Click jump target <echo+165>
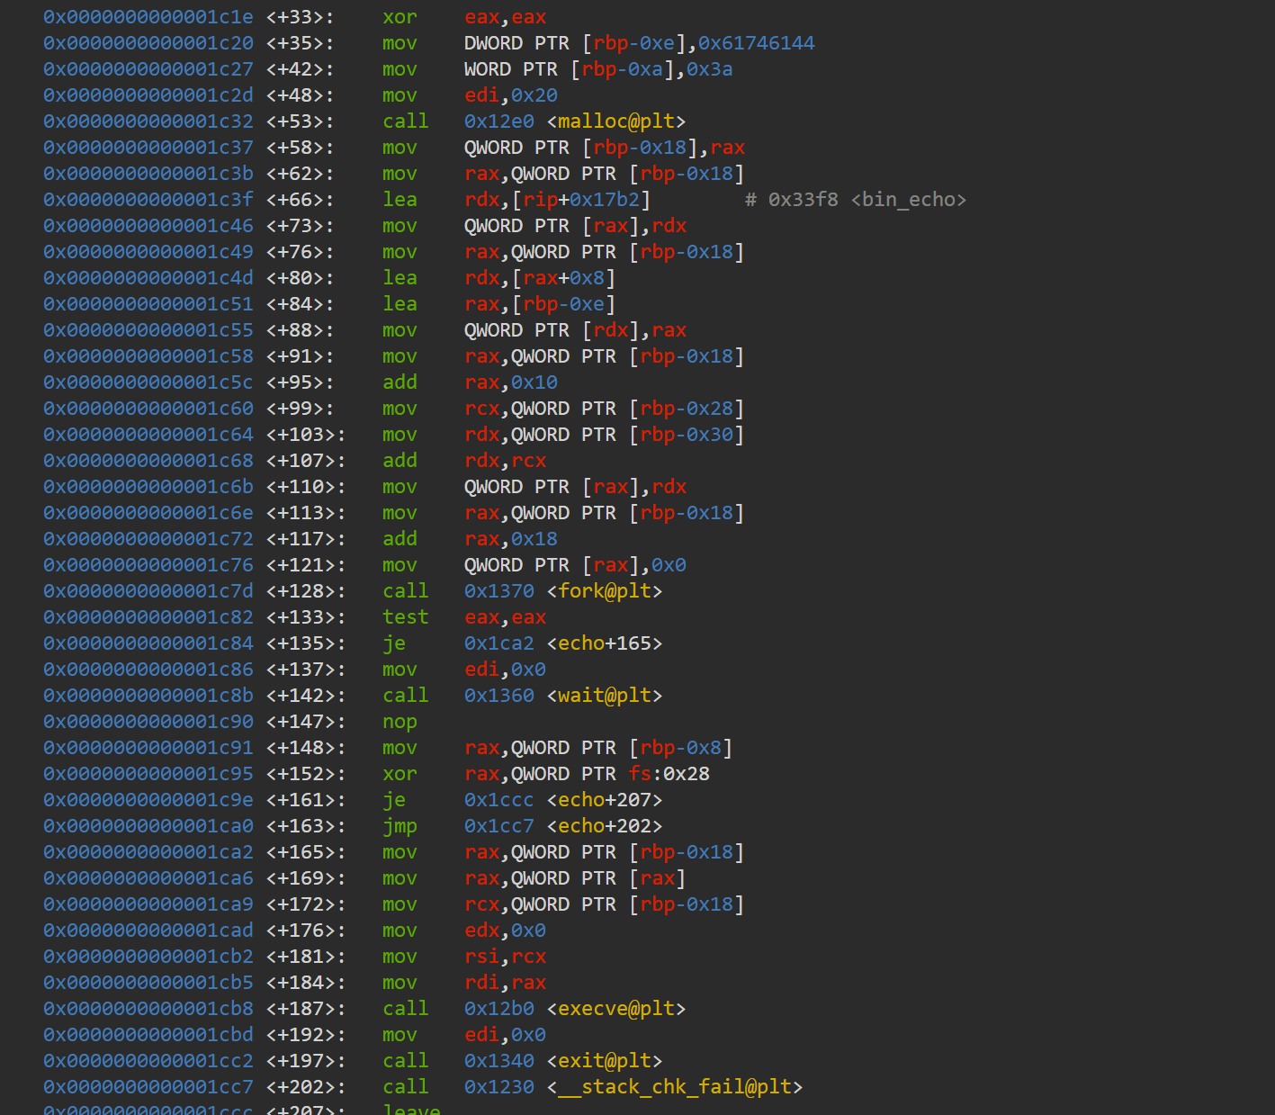Viewport: 1275px width, 1115px height. pyautogui.click(x=605, y=643)
